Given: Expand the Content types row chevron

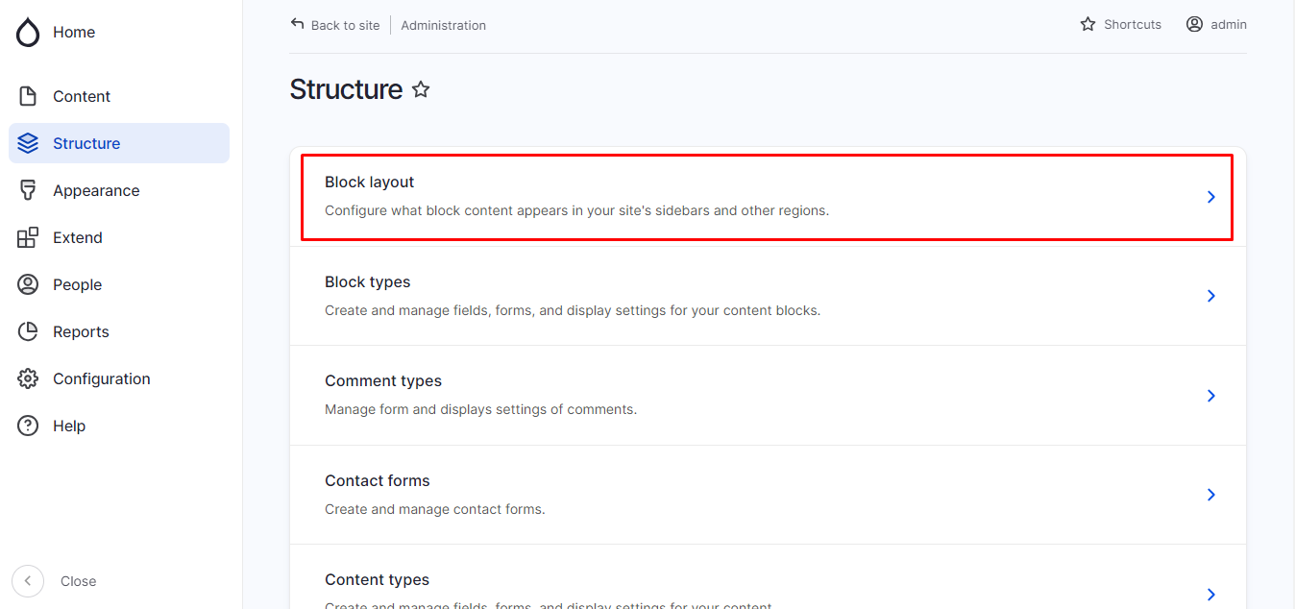Looking at the screenshot, I should click(x=1210, y=594).
